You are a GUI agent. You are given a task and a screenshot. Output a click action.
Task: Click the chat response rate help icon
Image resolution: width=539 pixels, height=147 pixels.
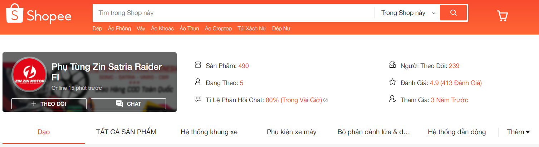[325, 100]
